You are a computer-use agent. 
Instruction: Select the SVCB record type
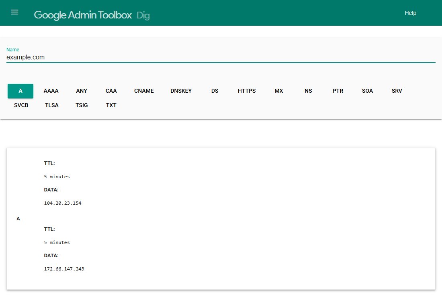[21, 105]
